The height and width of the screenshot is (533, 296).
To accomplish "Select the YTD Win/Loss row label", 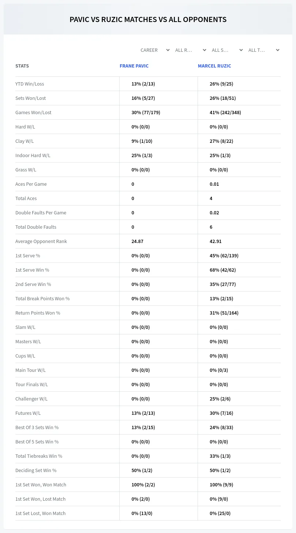I will [30, 84].
